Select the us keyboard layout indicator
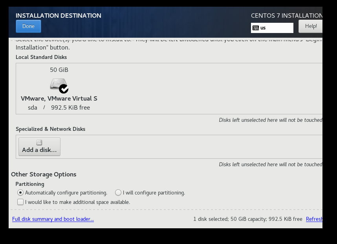Viewport: 337px width, 244px height. 272,28
